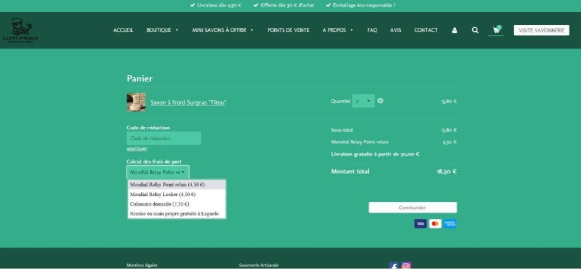Screen dimensions: 581x269
Task: Expand the Boutique menu
Action: click(x=163, y=30)
